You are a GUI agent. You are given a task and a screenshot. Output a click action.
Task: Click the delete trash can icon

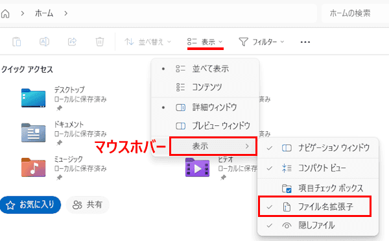pyautogui.click(x=100, y=42)
